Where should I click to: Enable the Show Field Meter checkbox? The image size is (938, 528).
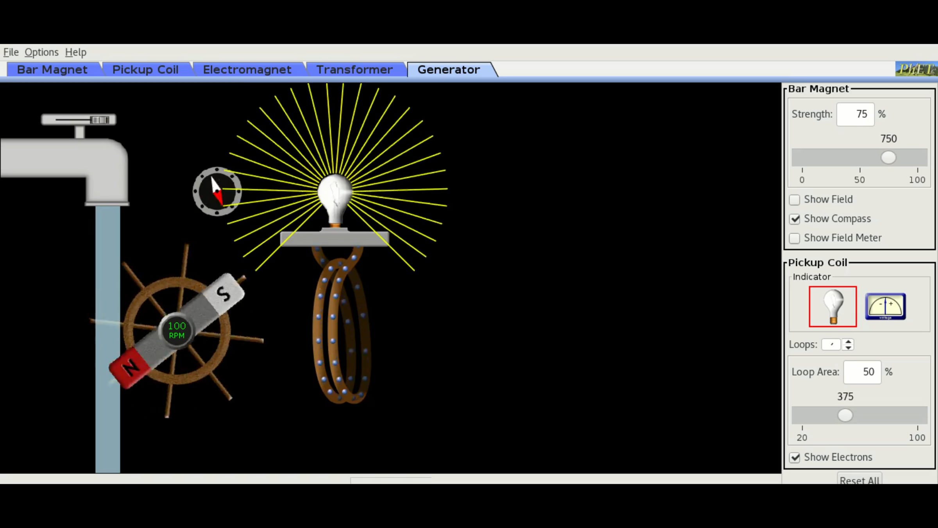tap(795, 238)
